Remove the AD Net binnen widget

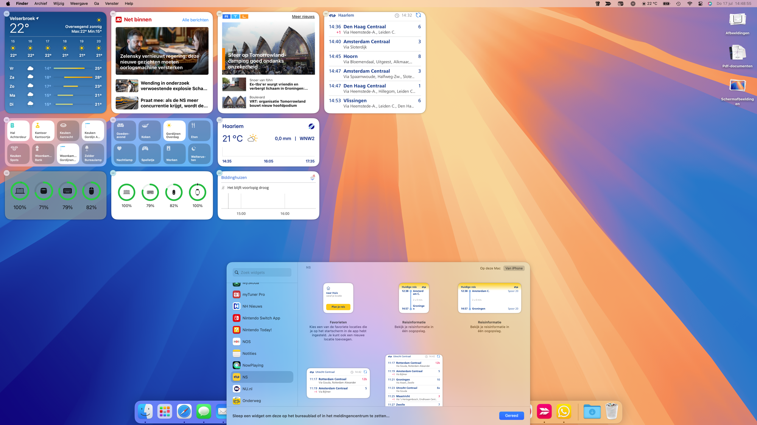coord(113,14)
